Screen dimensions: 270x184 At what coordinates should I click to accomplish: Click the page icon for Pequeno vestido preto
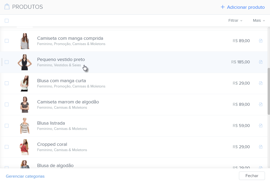click(x=260, y=62)
